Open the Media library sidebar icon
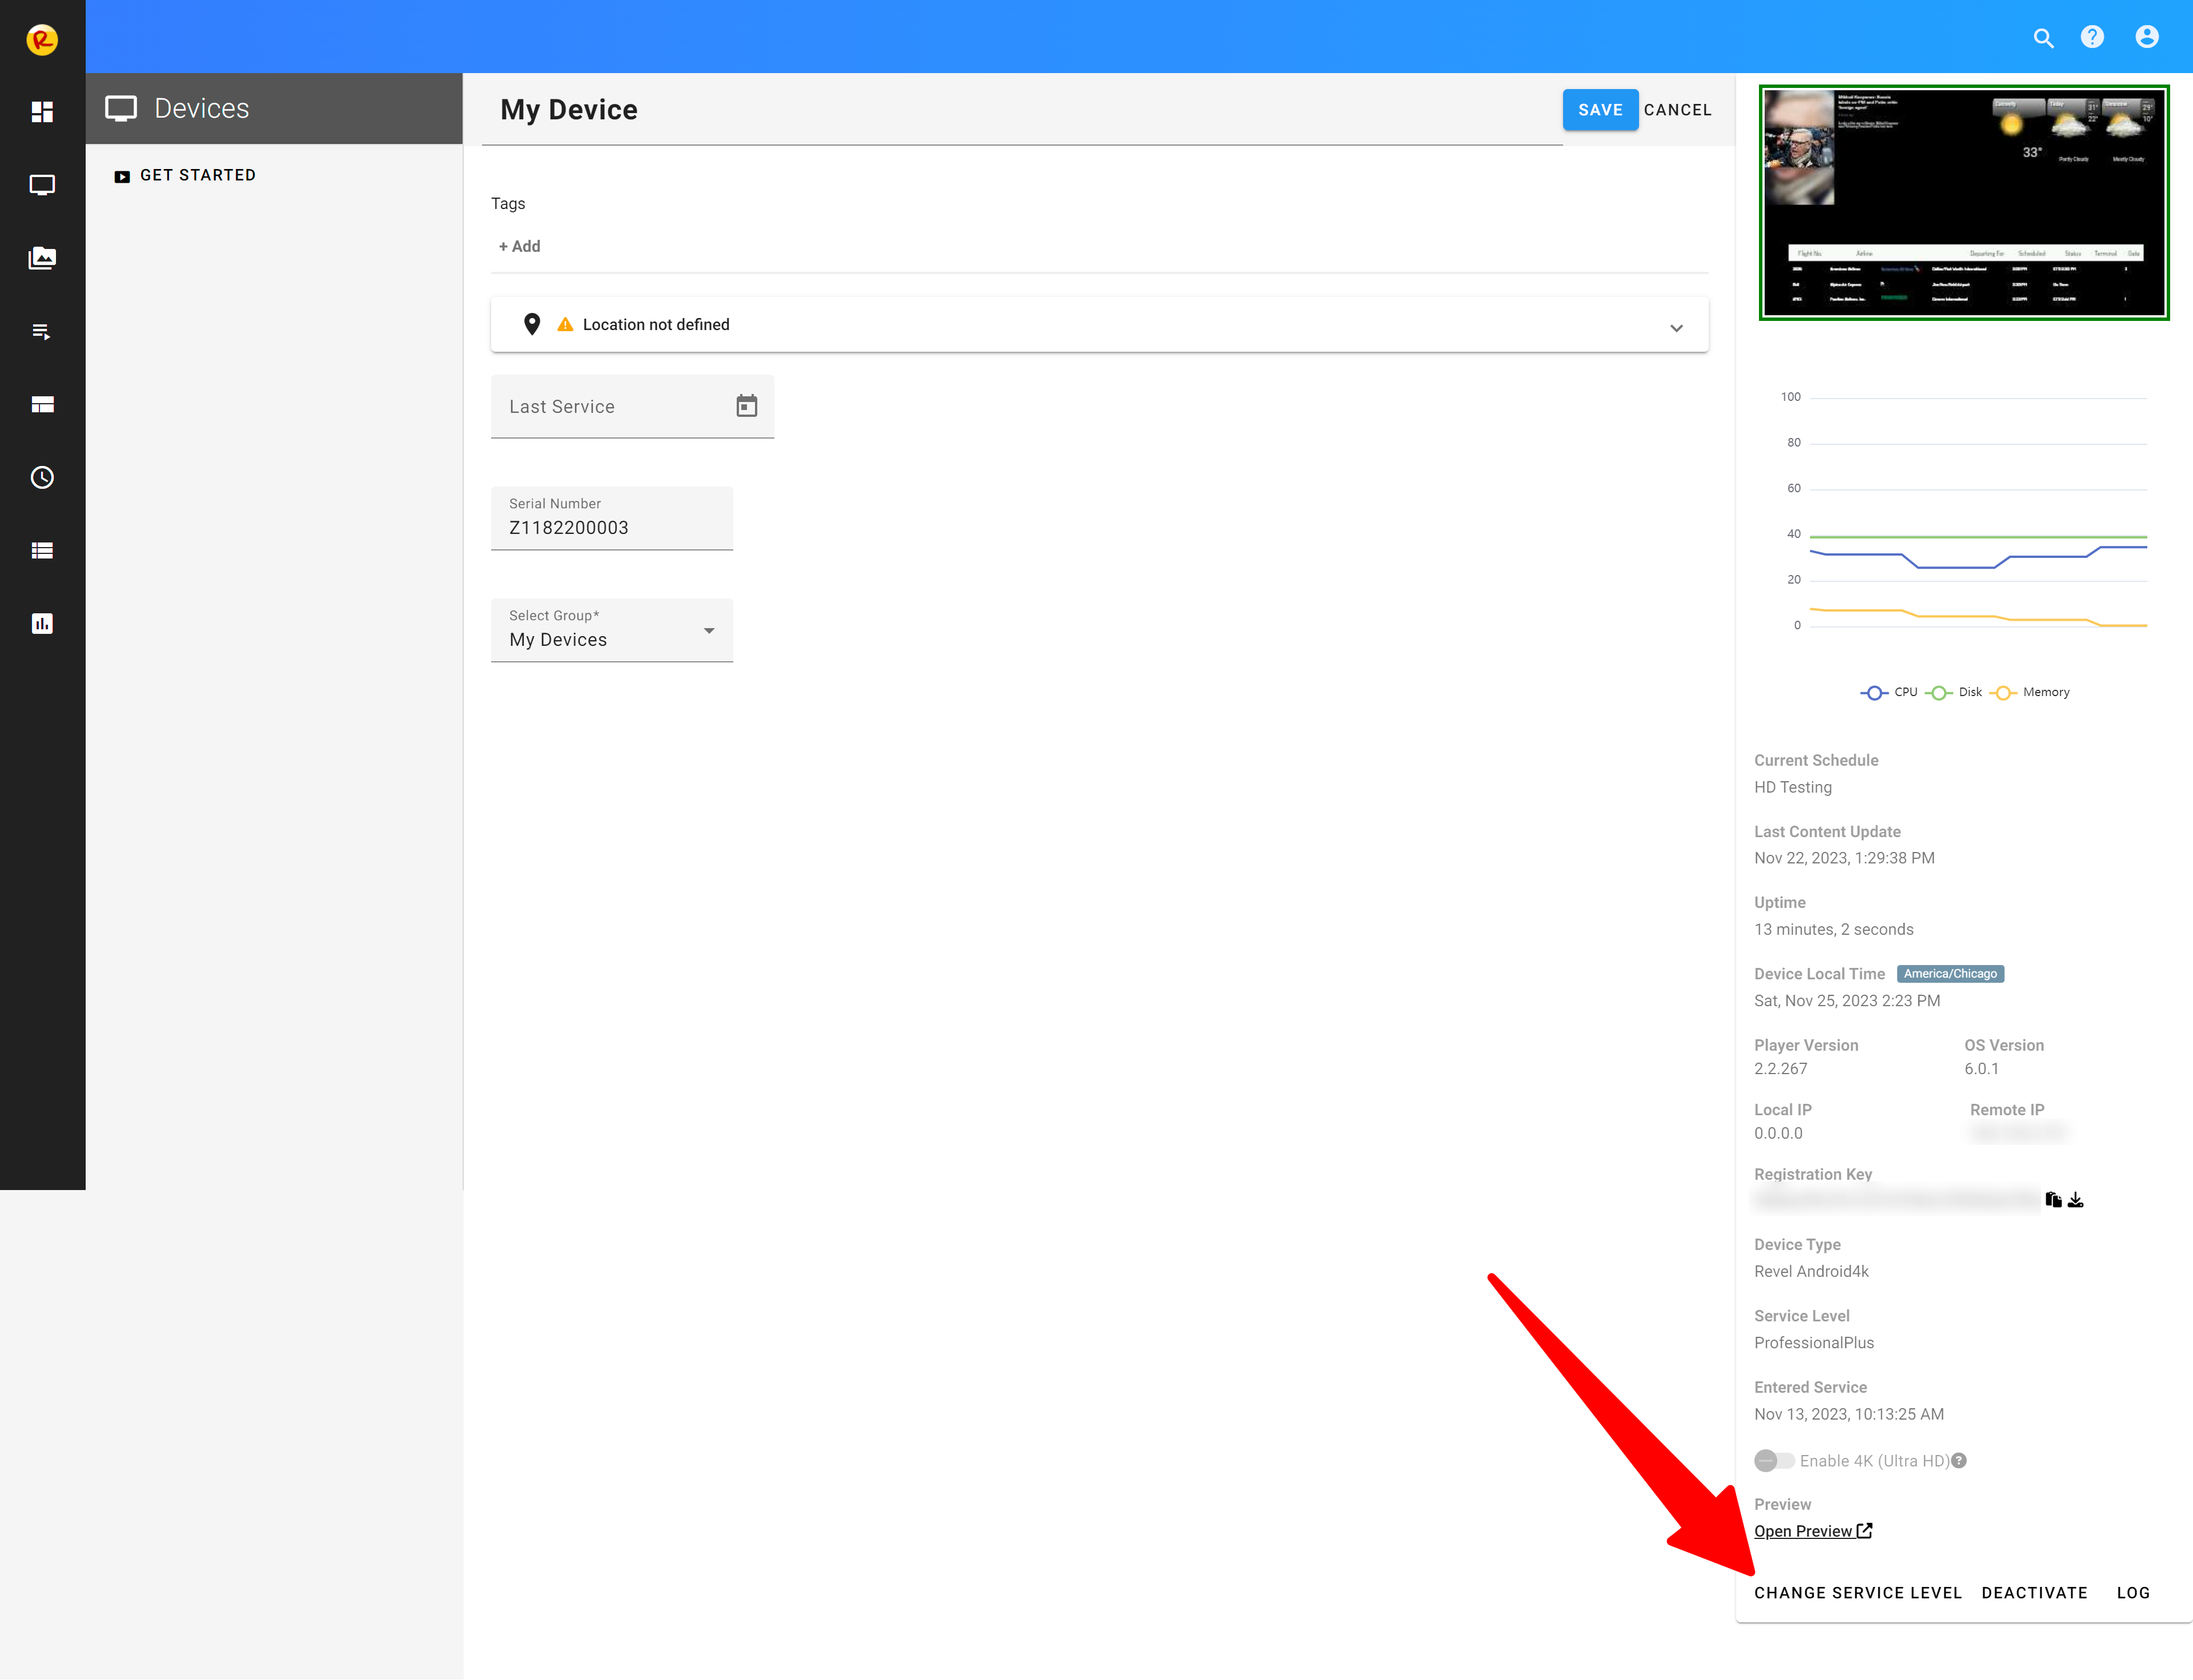The width and height of the screenshot is (2193, 1680). [42, 258]
